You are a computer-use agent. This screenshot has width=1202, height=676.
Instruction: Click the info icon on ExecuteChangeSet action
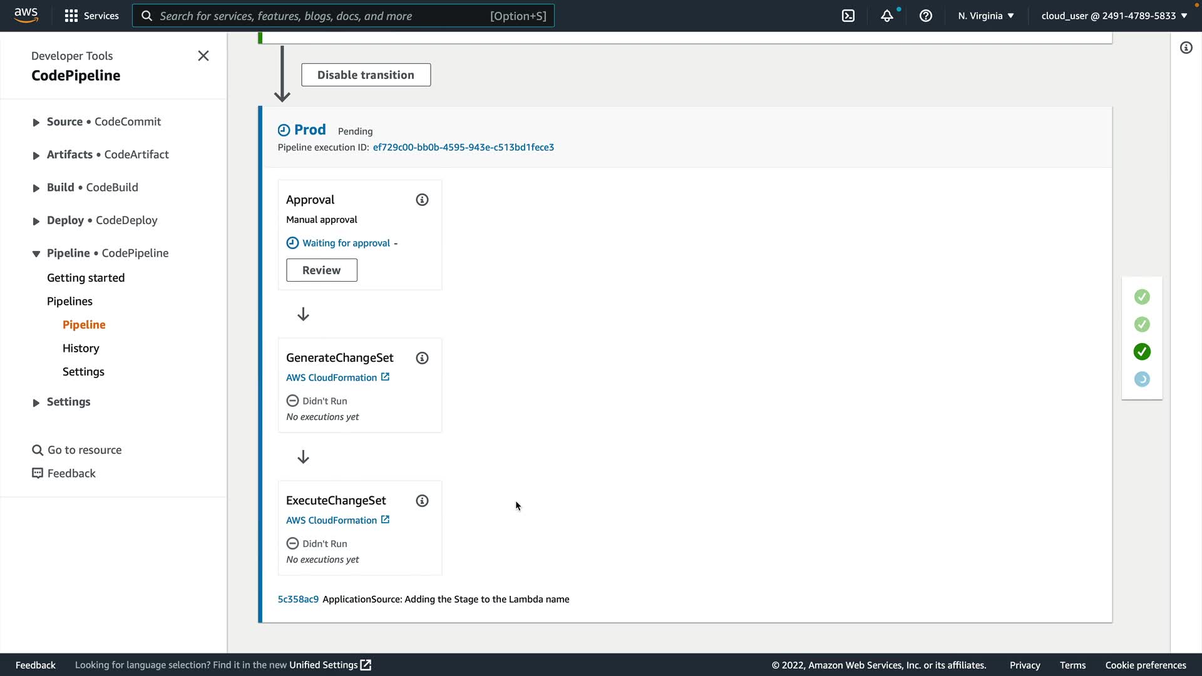(422, 501)
